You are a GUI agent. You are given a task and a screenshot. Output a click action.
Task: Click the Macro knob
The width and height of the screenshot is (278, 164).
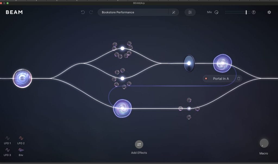(264, 143)
